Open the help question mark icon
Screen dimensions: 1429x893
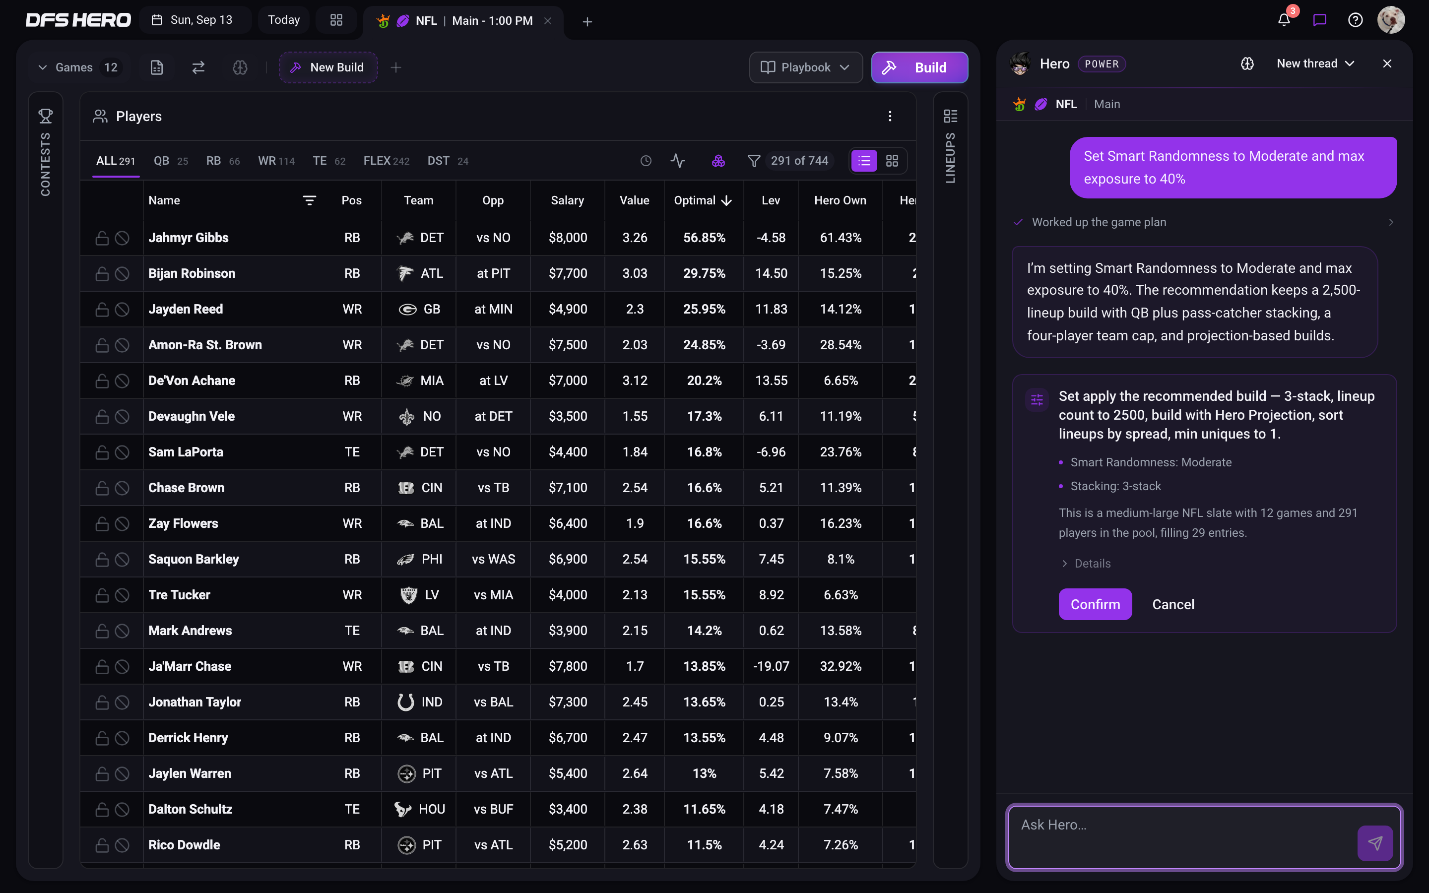1355,20
